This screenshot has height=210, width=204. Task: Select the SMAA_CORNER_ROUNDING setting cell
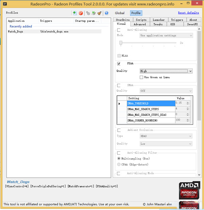pos(151,120)
